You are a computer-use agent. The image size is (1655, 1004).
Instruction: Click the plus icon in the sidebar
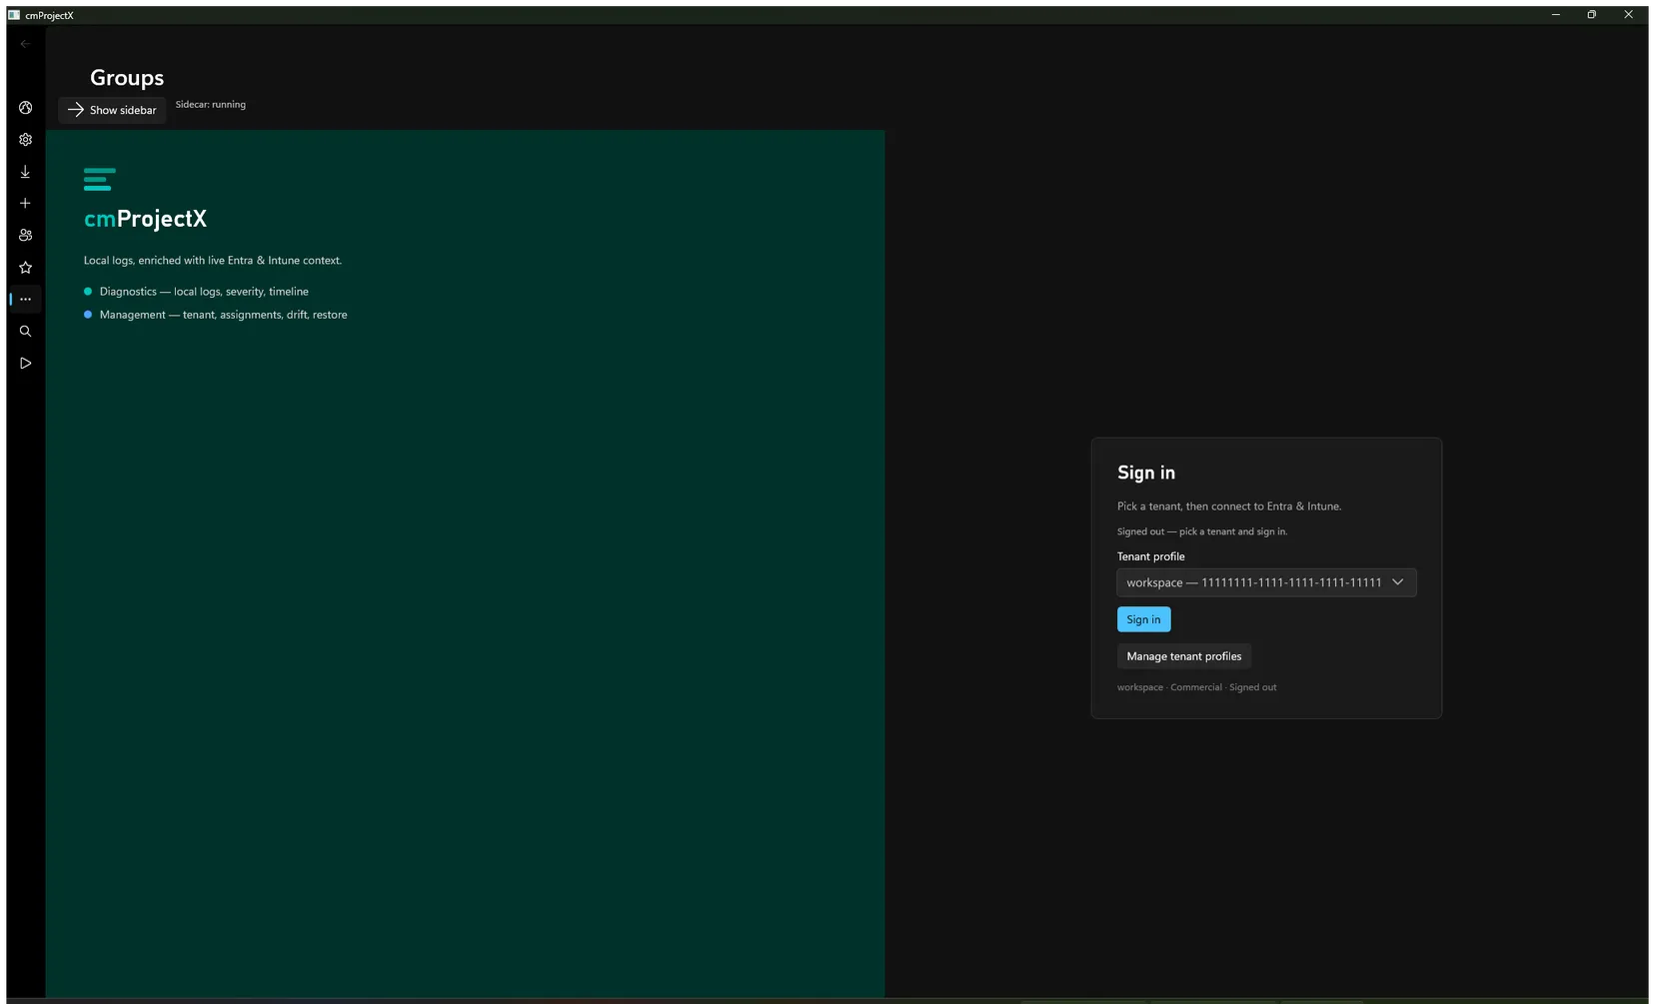25,204
